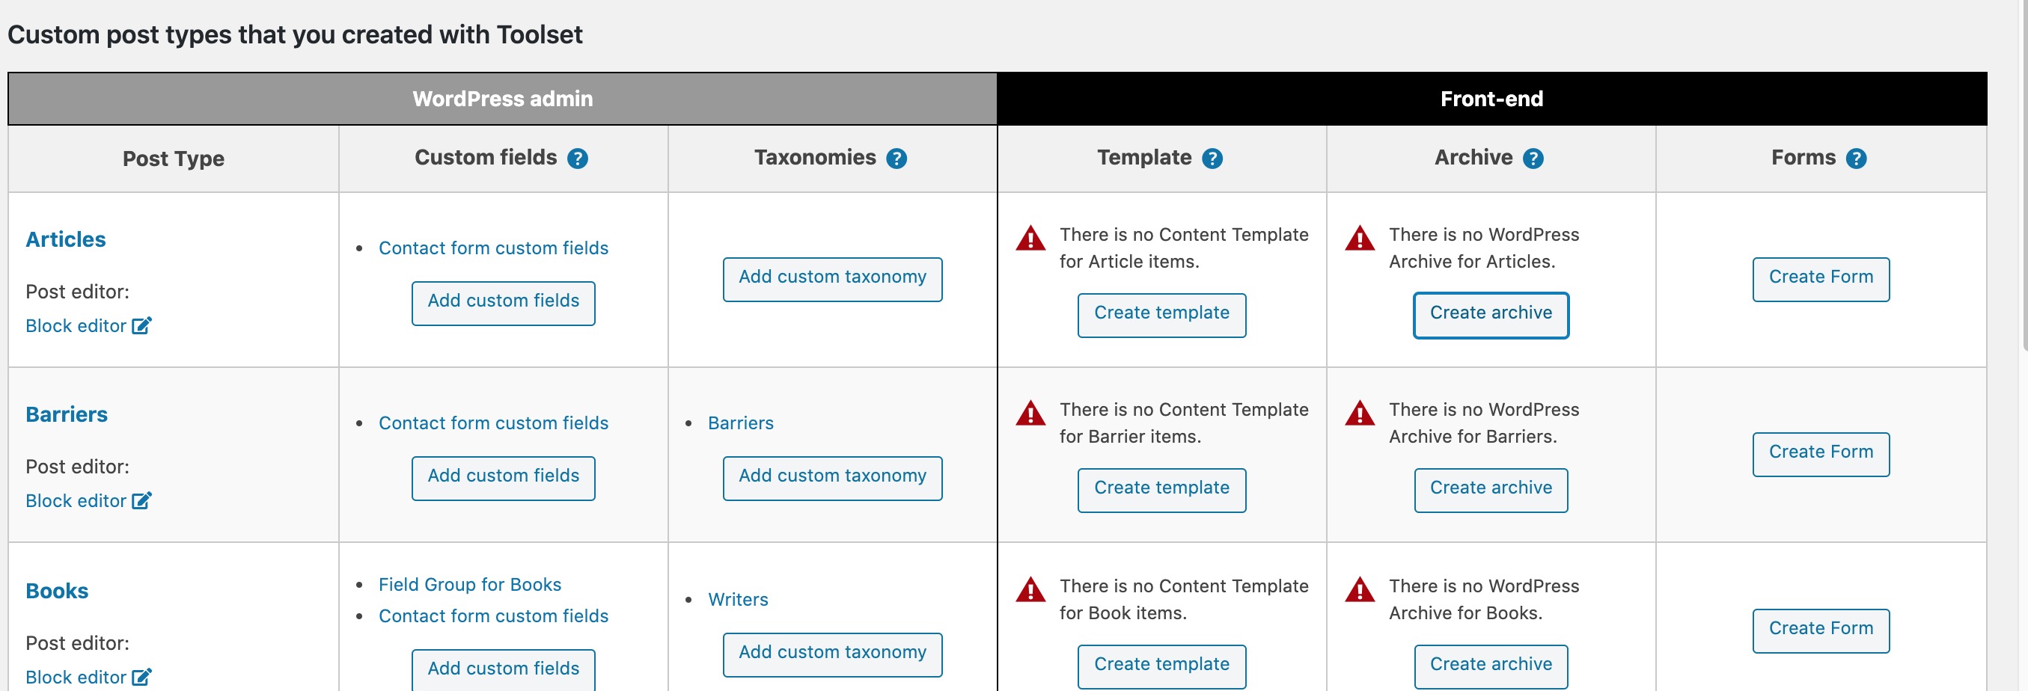The image size is (2028, 691).
Task: Open the Taxonomies help question icon
Action: (897, 159)
